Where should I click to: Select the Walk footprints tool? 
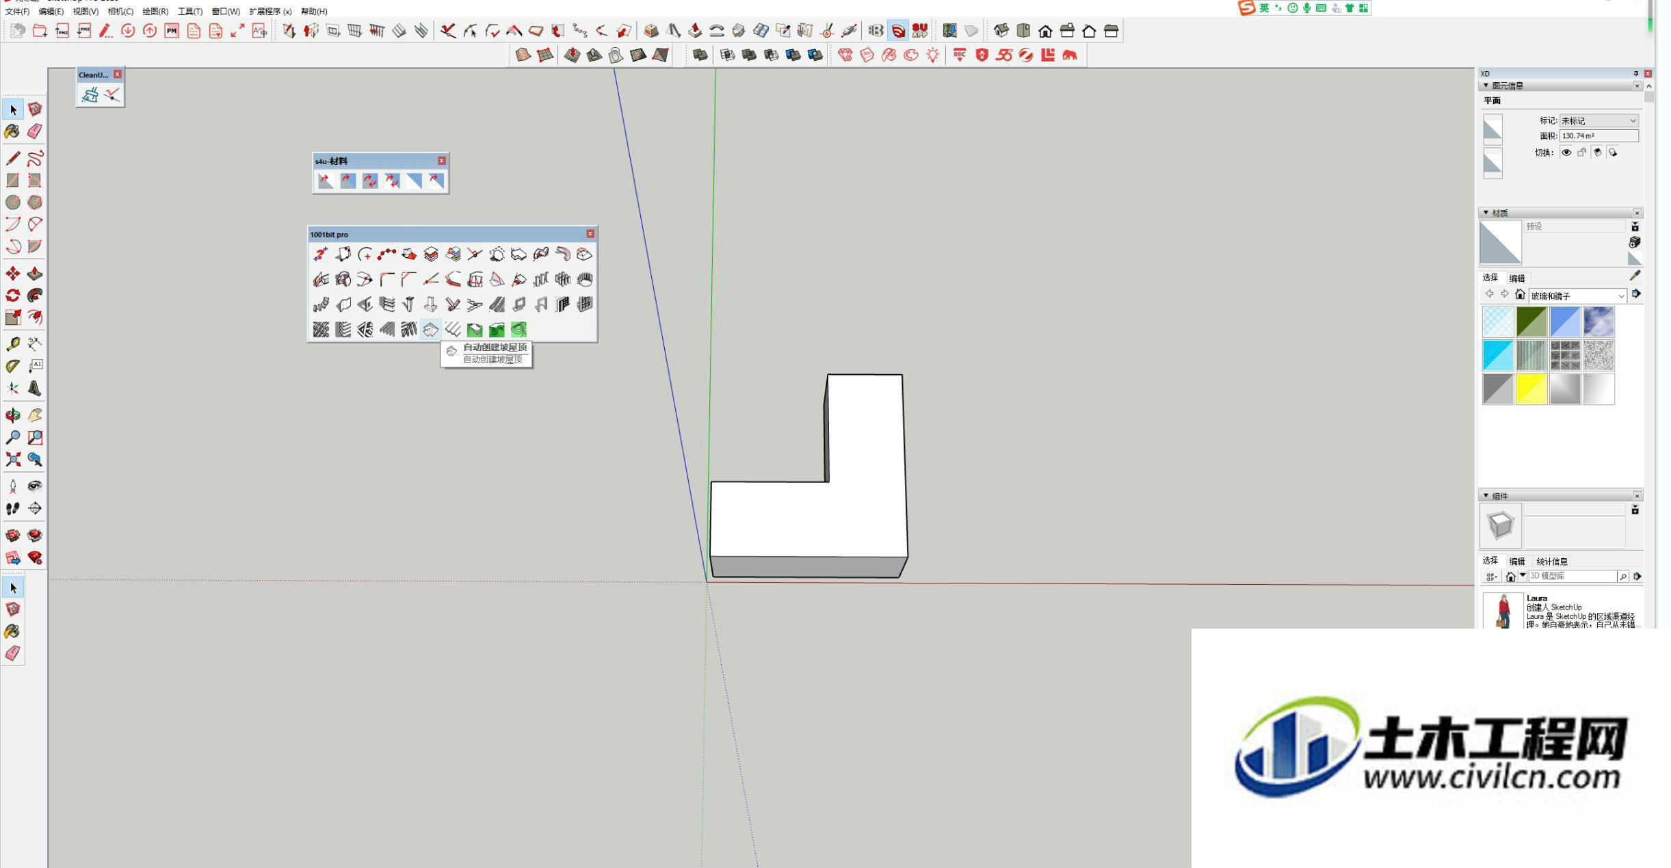(x=12, y=509)
